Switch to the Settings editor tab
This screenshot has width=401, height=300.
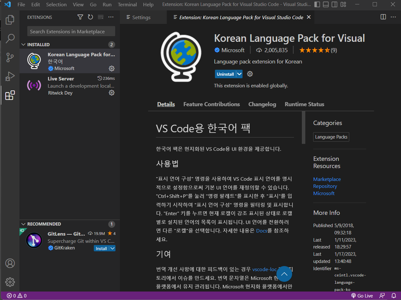tap(143, 17)
